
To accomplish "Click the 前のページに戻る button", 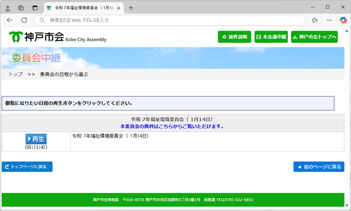I will coord(319,167).
